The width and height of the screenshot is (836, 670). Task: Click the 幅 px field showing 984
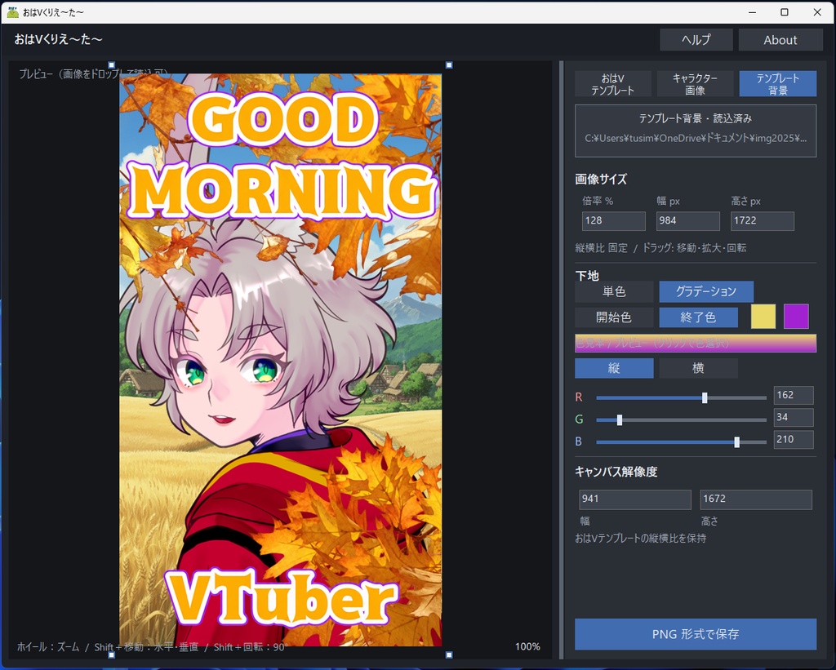coord(687,220)
